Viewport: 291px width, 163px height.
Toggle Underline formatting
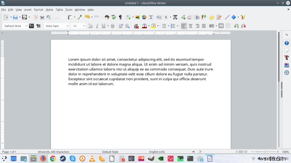point(104,26)
